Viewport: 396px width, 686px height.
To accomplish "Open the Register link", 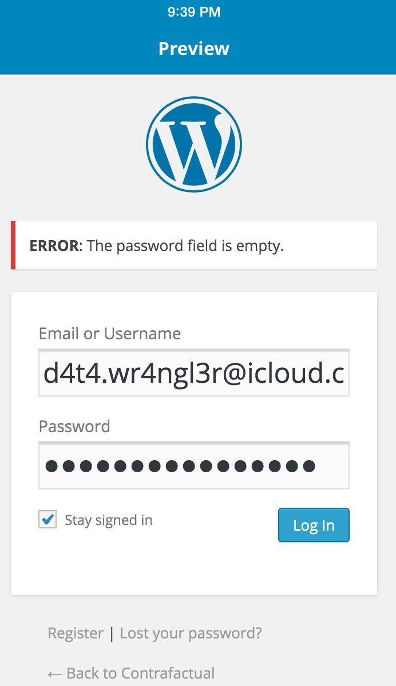I will (x=76, y=633).
